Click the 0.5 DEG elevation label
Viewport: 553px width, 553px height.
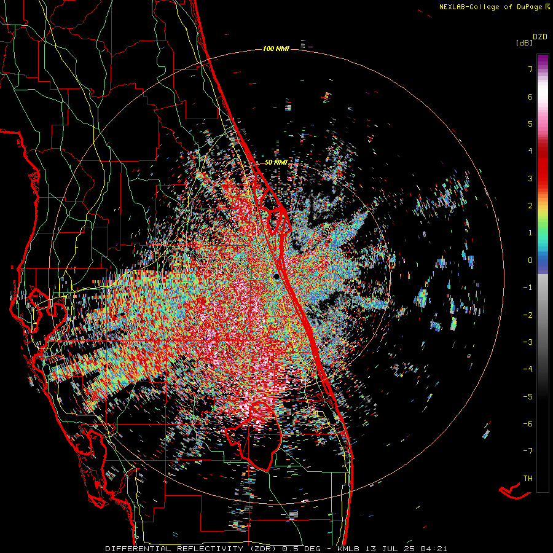coord(301,549)
